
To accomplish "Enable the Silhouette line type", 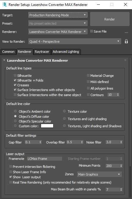I will (x=15, y=75).
